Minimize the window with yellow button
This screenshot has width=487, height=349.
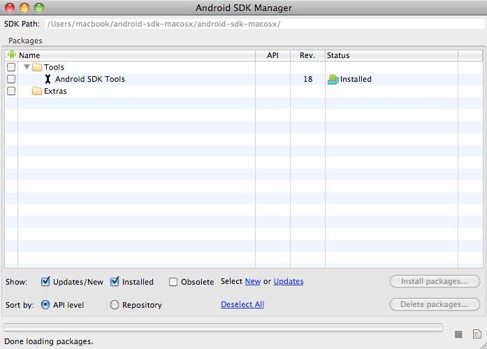(x=24, y=8)
